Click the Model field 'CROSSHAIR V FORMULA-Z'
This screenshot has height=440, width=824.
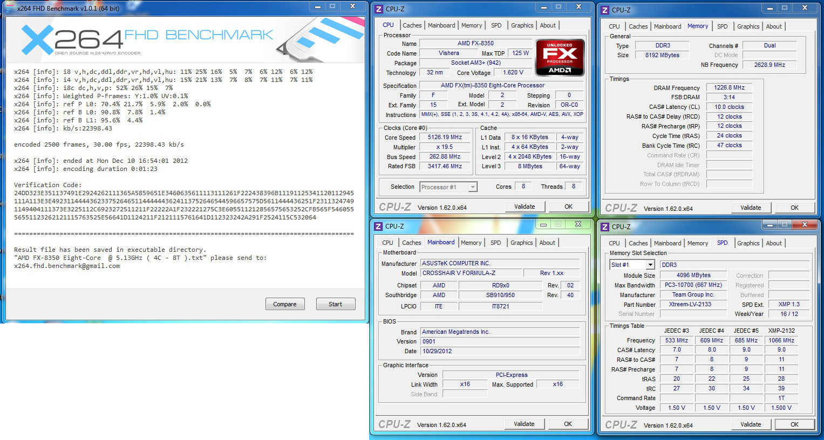pyautogui.click(x=472, y=273)
